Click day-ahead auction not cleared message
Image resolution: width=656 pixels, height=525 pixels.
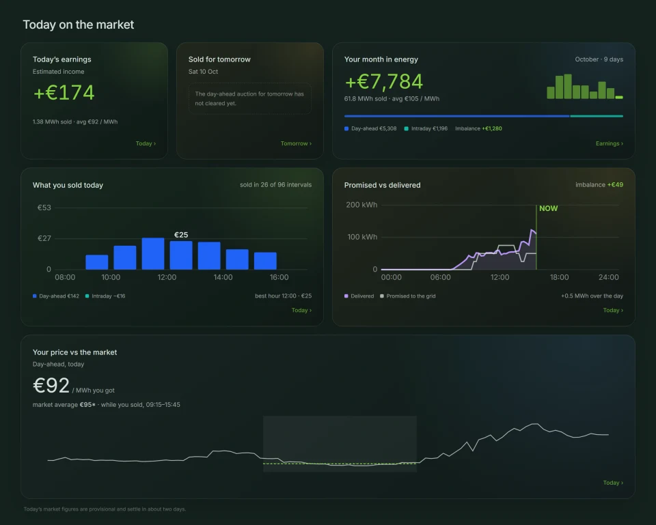pyautogui.click(x=250, y=98)
